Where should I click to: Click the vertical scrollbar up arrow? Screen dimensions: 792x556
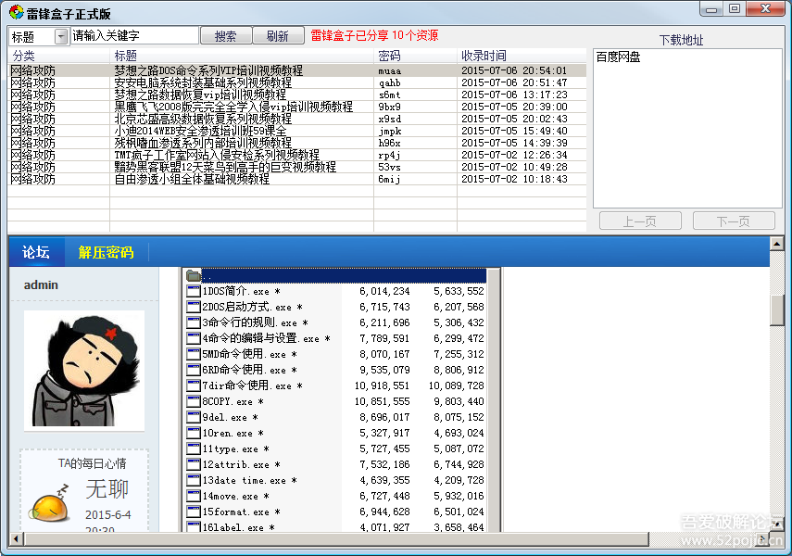pos(777,244)
